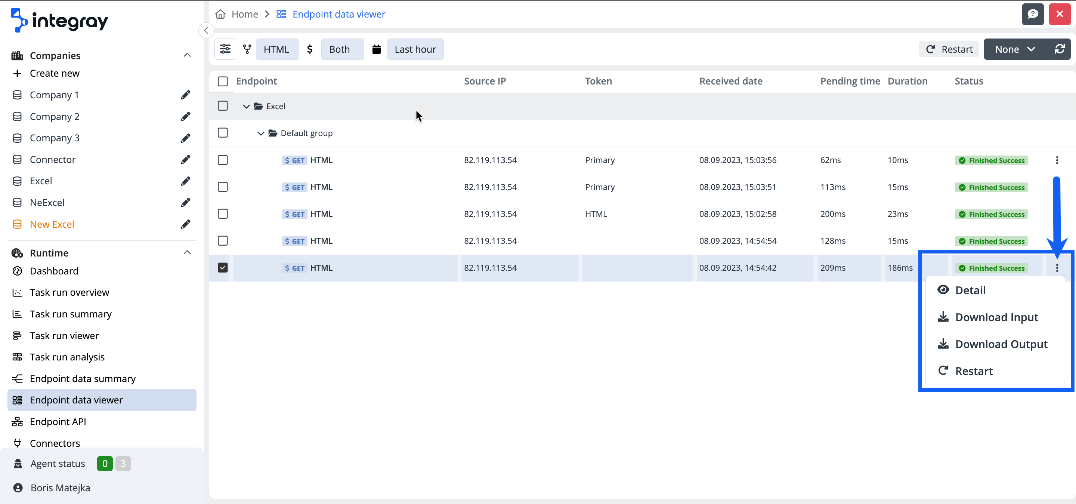The image size is (1076, 504).
Task: Collapse sidebar with the left-arrow circle icon
Action: click(206, 30)
